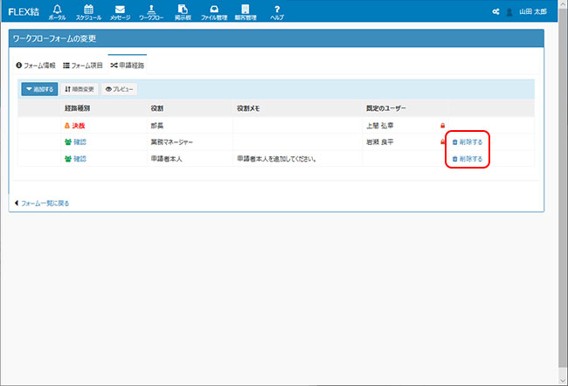Click the green 確認 icon in 業務マネージャー row
The height and width of the screenshot is (386, 568).
(68, 142)
